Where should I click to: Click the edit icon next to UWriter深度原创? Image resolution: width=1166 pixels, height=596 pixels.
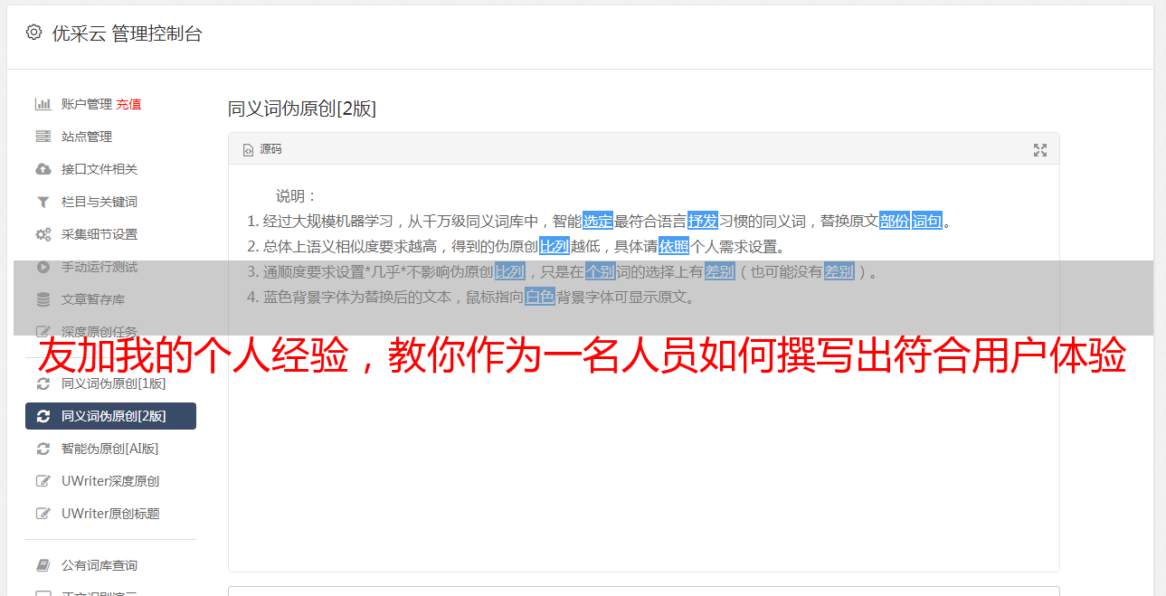click(43, 481)
